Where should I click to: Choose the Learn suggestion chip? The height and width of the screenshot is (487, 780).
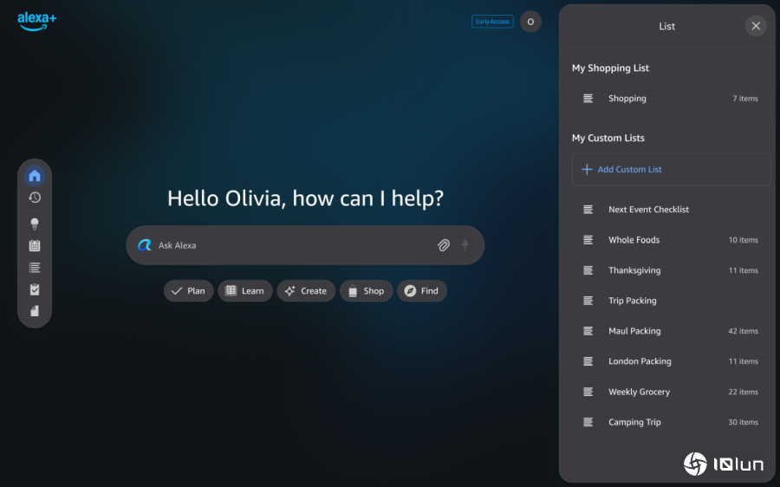[245, 291]
